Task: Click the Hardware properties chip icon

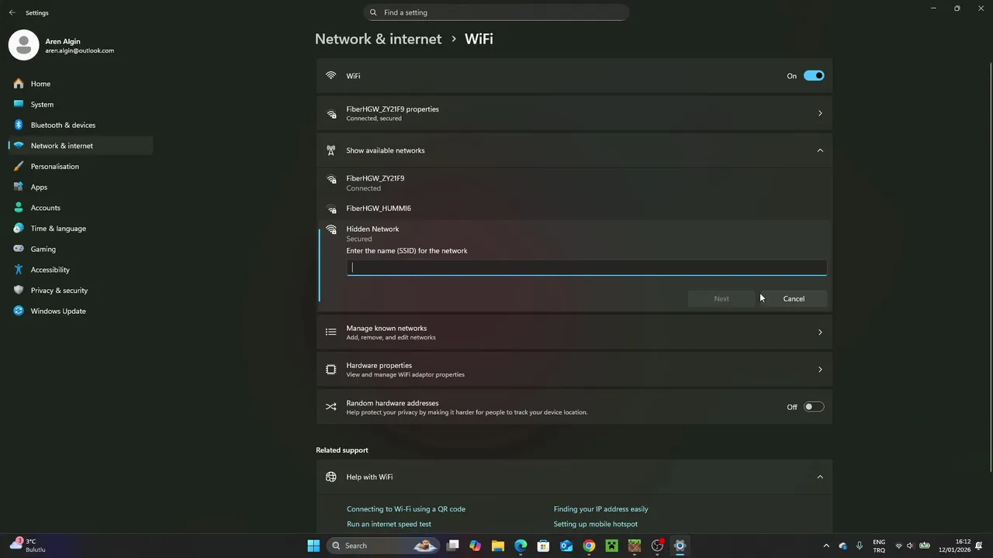Action: 331,370
